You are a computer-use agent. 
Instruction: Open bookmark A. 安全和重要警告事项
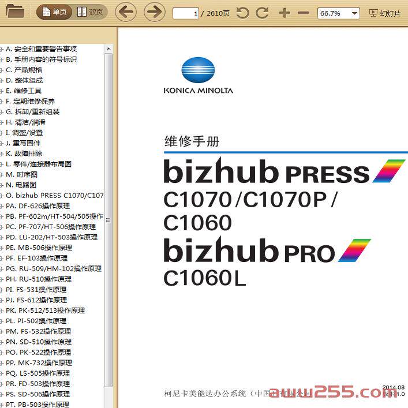(x=41, y=49)
